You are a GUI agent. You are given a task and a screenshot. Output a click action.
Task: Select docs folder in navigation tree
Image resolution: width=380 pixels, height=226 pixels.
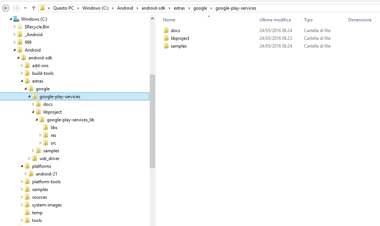coord(48,104)
